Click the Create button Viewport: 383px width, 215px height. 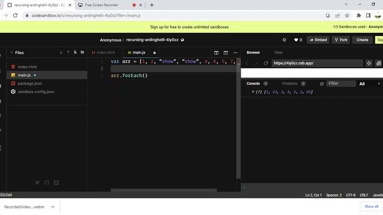[x=362, y=40]
